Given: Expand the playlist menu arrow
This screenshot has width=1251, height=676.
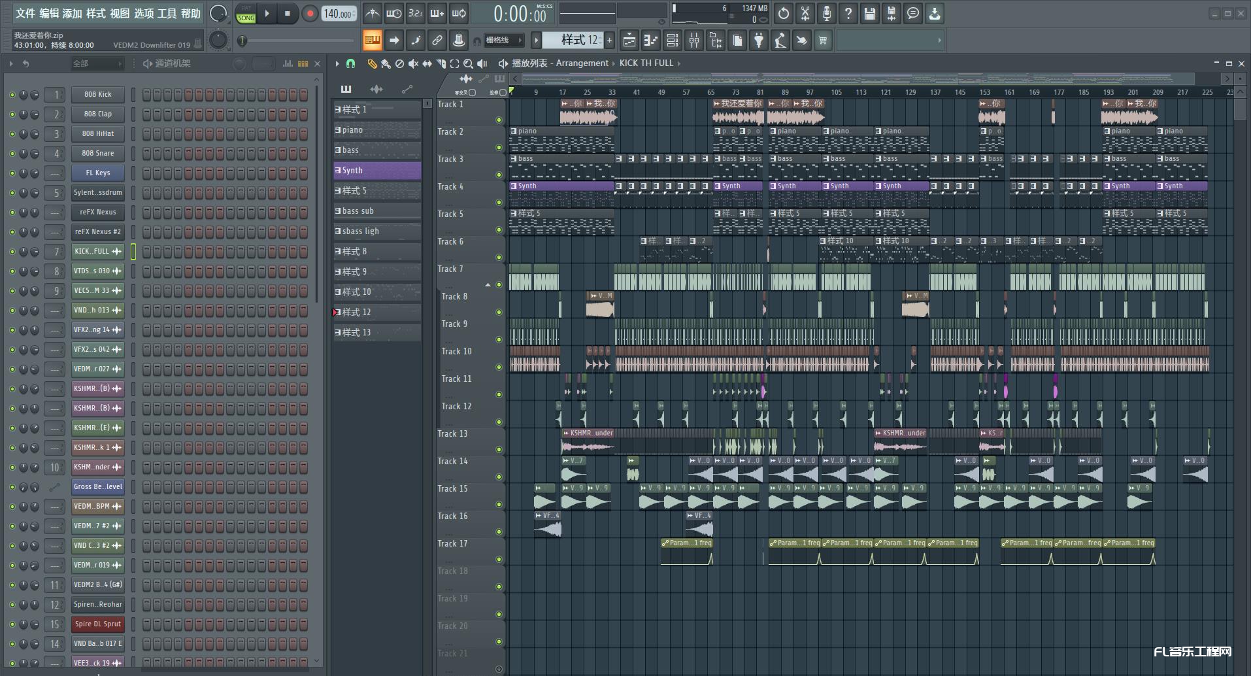Looking at the screenshot, I should click(337, 63).
